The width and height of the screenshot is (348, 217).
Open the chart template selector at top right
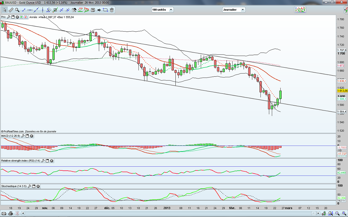pyautogui.click(x=300, y=10)
